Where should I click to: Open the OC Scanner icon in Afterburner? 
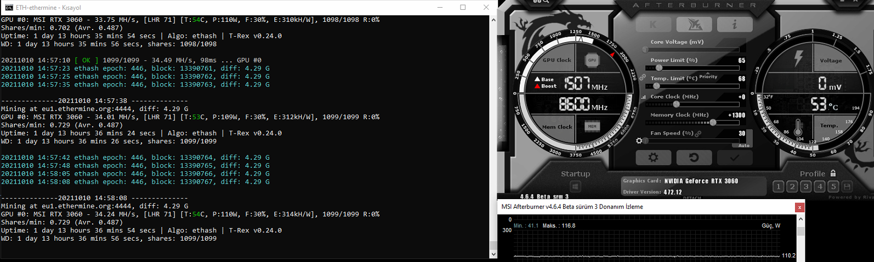694,24
